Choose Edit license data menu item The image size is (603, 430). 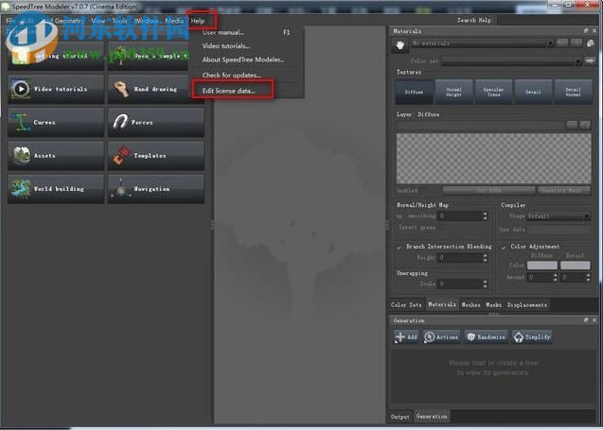[233, 91]
